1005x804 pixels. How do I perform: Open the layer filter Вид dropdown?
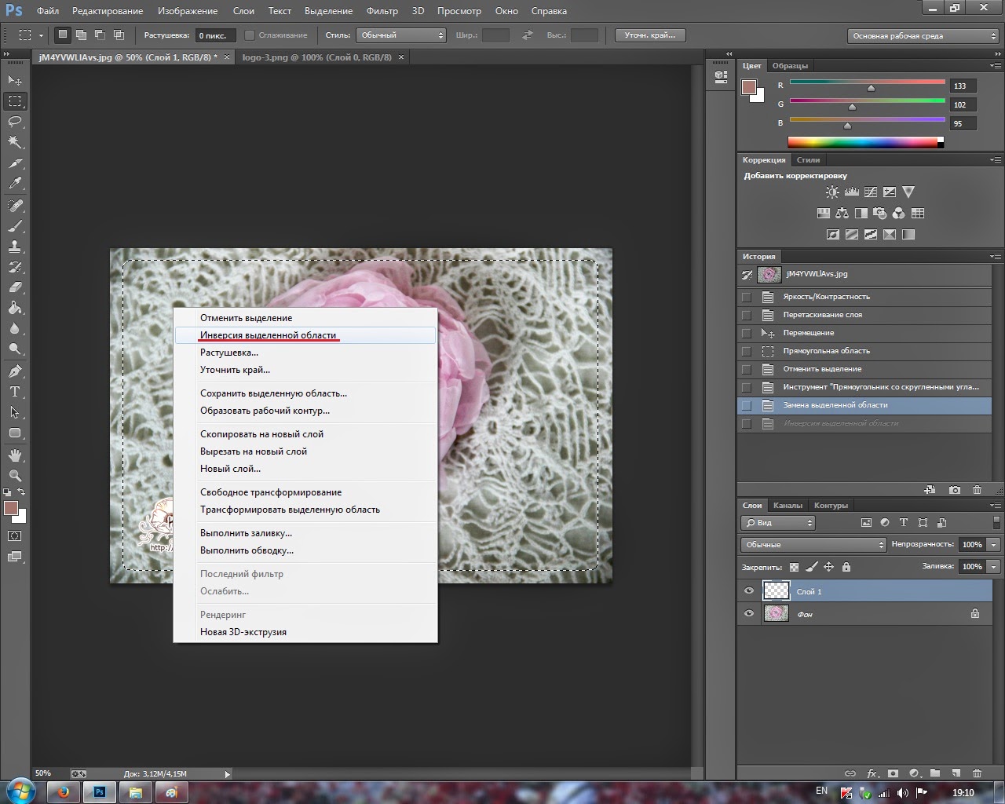778,523
